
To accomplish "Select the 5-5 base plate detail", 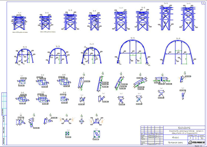I will tap(64, 81).
